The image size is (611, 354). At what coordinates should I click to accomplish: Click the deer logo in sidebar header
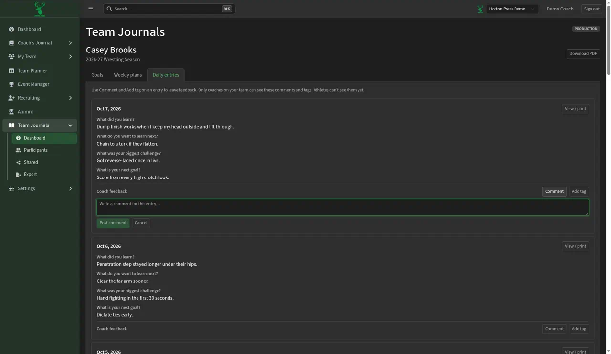[40, 9]
